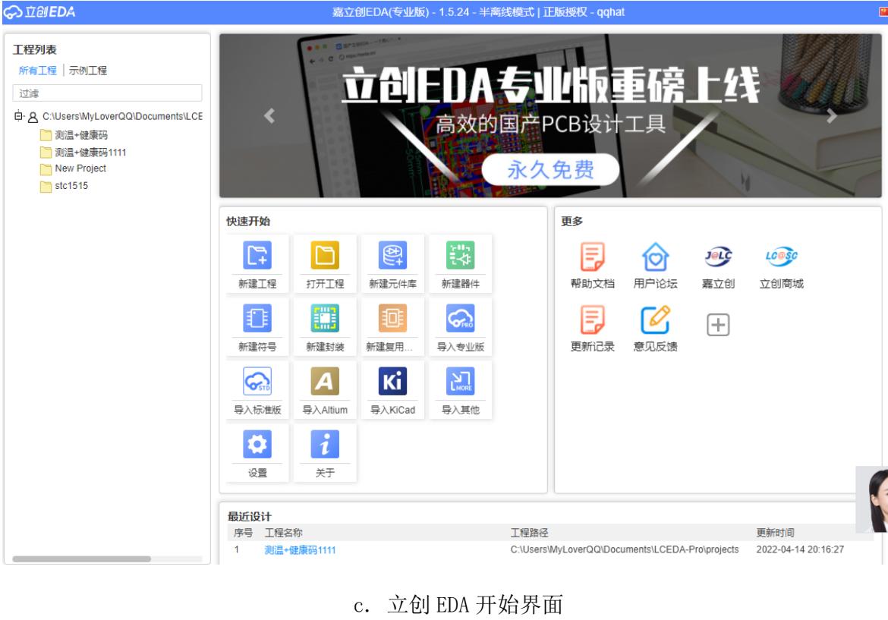The height and width of the screenshot is (620, 888).
Task: Click the 导入KiCad import icon
Action: point(392,382)
